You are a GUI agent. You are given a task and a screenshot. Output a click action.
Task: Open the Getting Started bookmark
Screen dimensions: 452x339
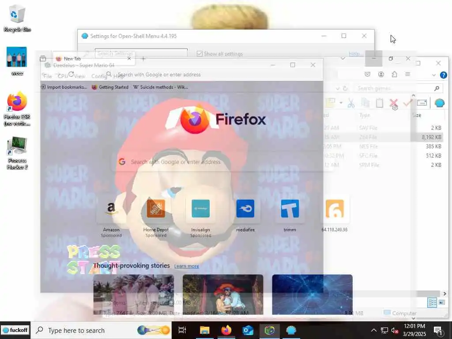[x=110, y=87]
